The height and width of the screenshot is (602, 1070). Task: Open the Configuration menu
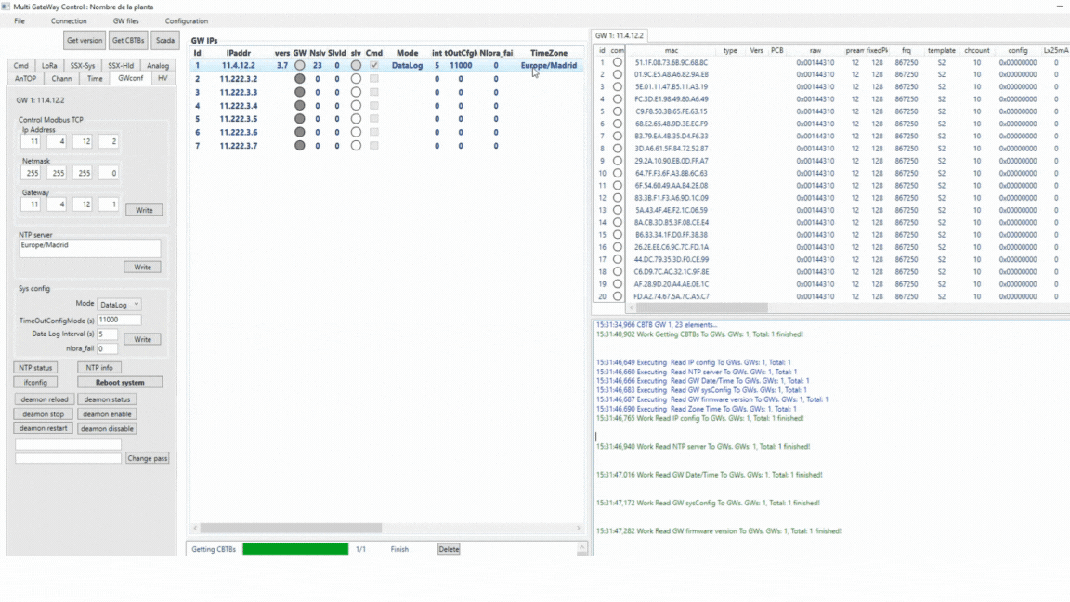187,21
